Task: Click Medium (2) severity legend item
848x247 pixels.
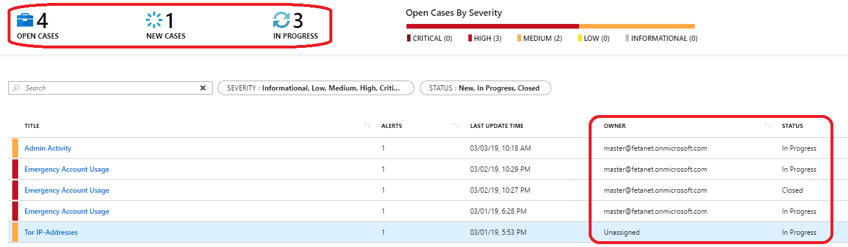Action: coord(540,39)
